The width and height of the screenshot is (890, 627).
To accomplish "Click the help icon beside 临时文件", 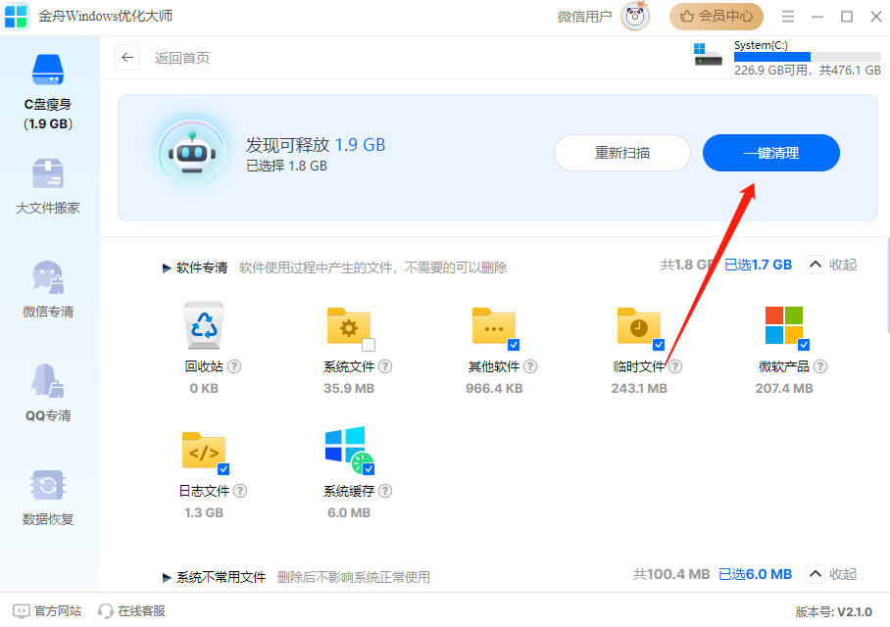I will click(675, 366).
